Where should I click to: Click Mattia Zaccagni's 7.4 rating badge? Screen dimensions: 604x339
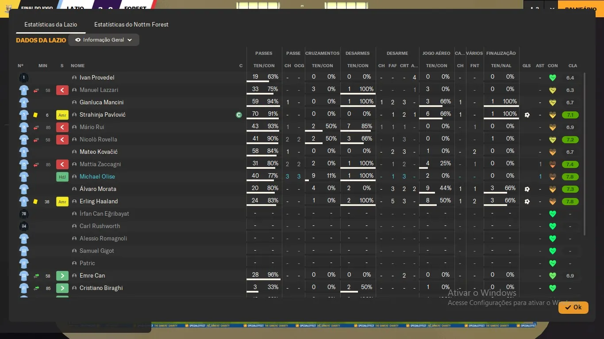570,164
